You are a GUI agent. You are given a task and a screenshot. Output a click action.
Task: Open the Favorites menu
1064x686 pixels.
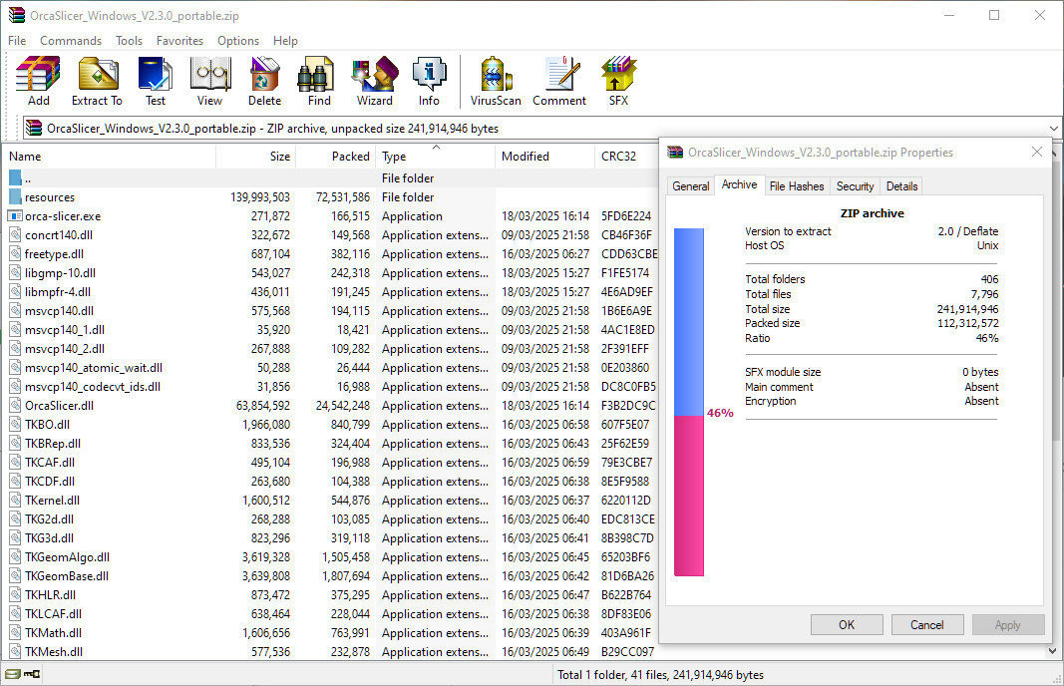(179, 41)
